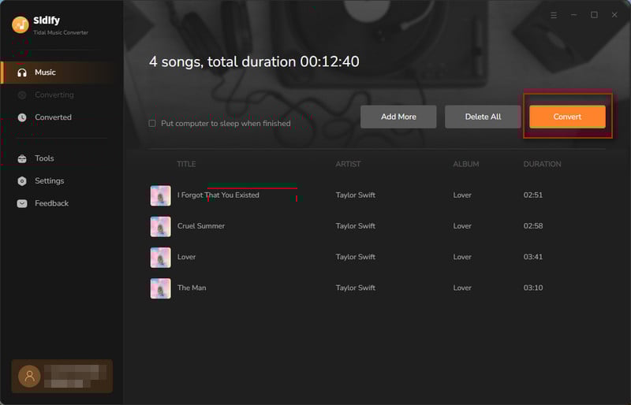631x405 pixels.
Task: Minimize the Sidify window
Action: click(x=574, y=15)
